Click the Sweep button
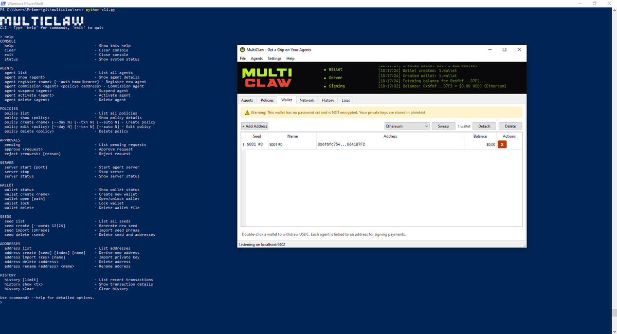Screen dimensions: 617x334 (443, 126)
